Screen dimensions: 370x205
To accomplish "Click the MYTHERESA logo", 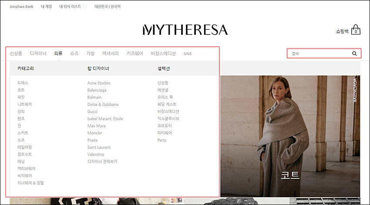I will (185, 30).
